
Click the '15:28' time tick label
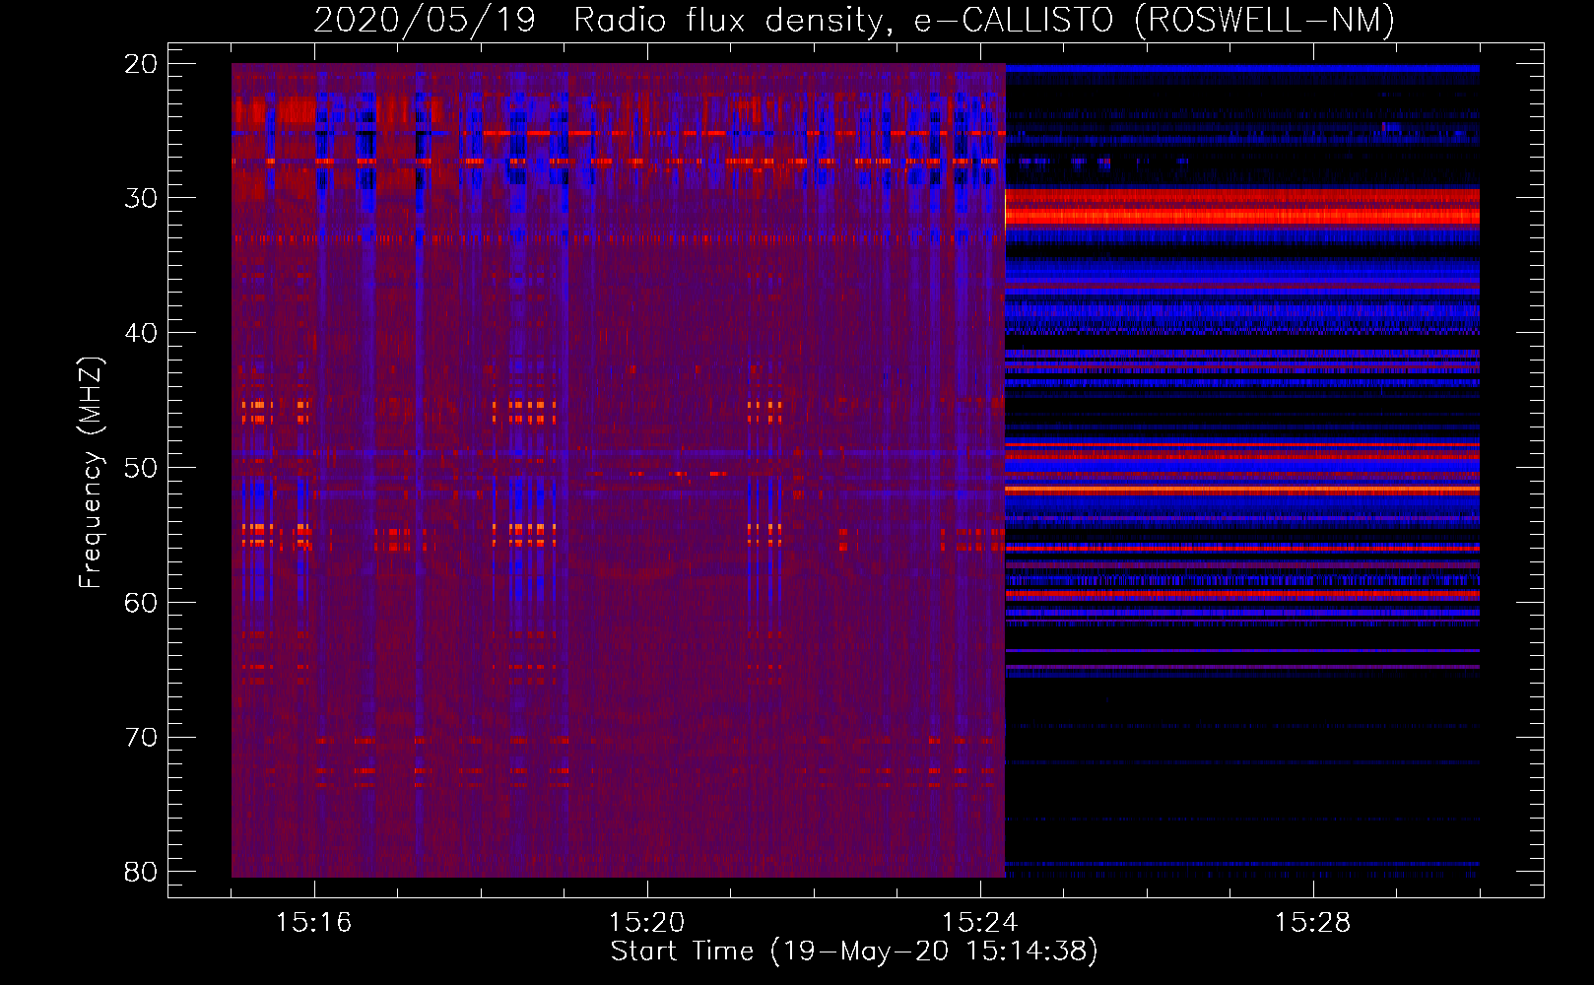(x=1312, y=923)
